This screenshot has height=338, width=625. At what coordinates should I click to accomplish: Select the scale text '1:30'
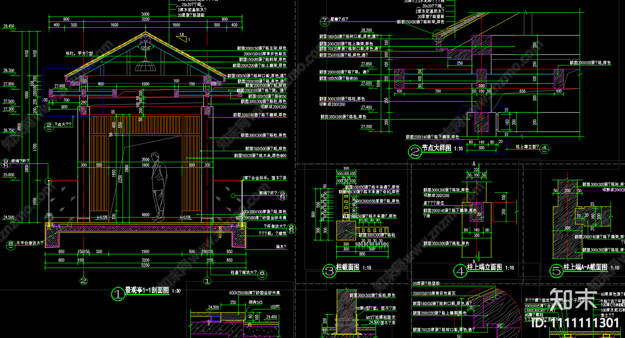176,291
